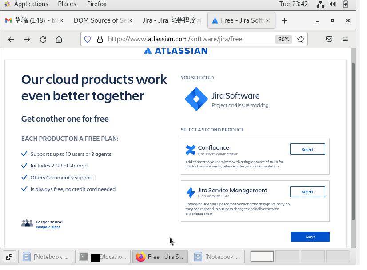Image resolution: width=367 pixels, height=270 pixels.
Task: Switch to second Notebook taskbar window
Action: pos(217,257)
